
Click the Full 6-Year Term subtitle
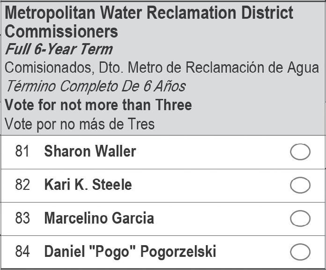pyautogui.click(x=59, y=49)
